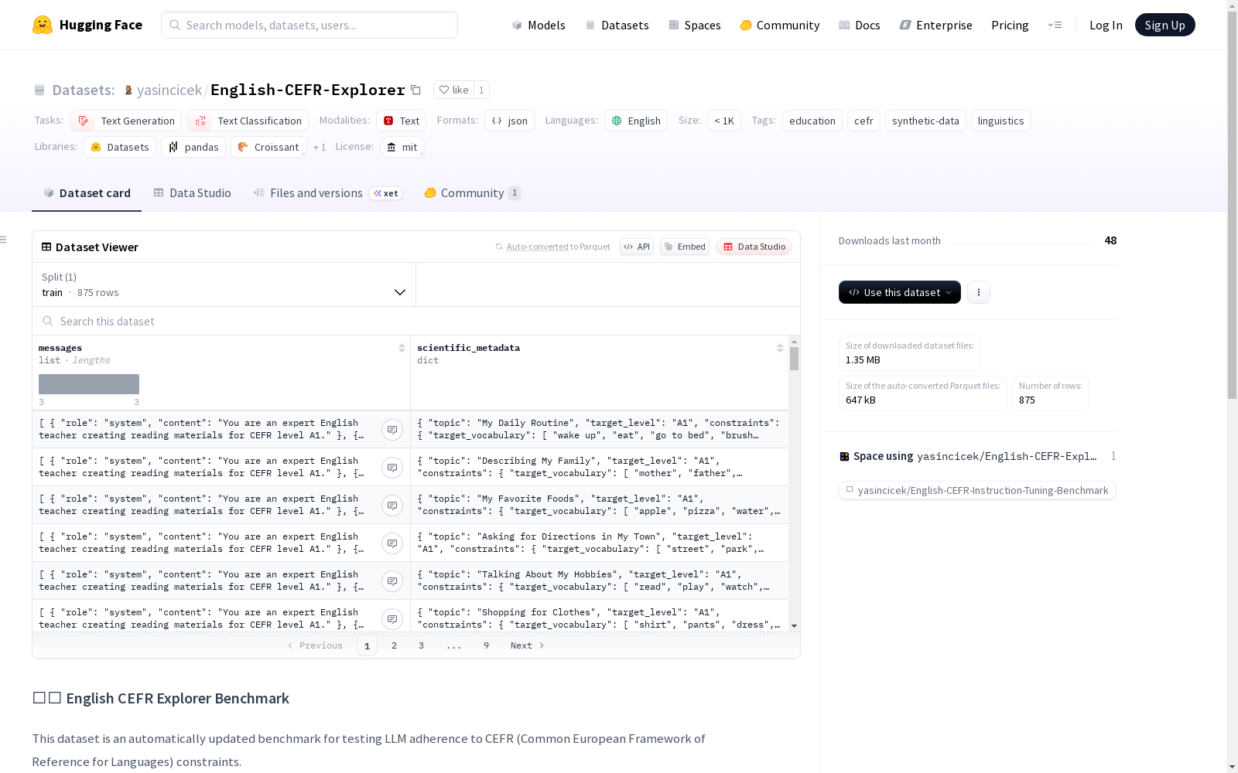Open chat view for Asking for Directions row

click(x=392, y=543)
